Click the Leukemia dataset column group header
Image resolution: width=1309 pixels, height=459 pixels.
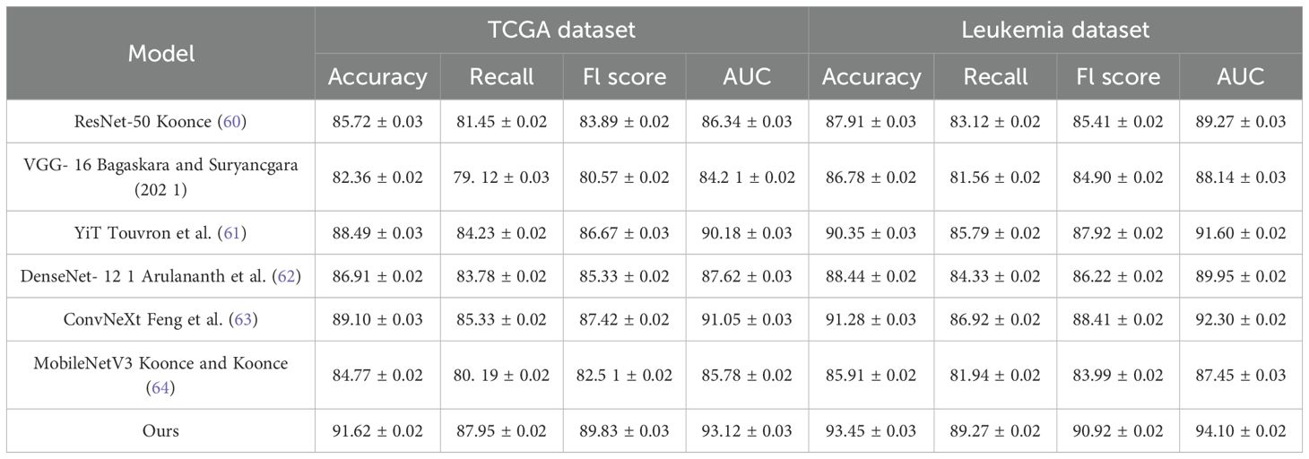(x=1055, y=30)
